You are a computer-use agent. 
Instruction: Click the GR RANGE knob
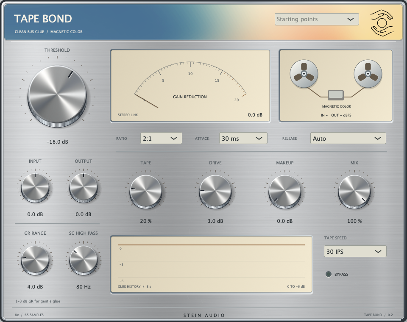tap(35, 260)
